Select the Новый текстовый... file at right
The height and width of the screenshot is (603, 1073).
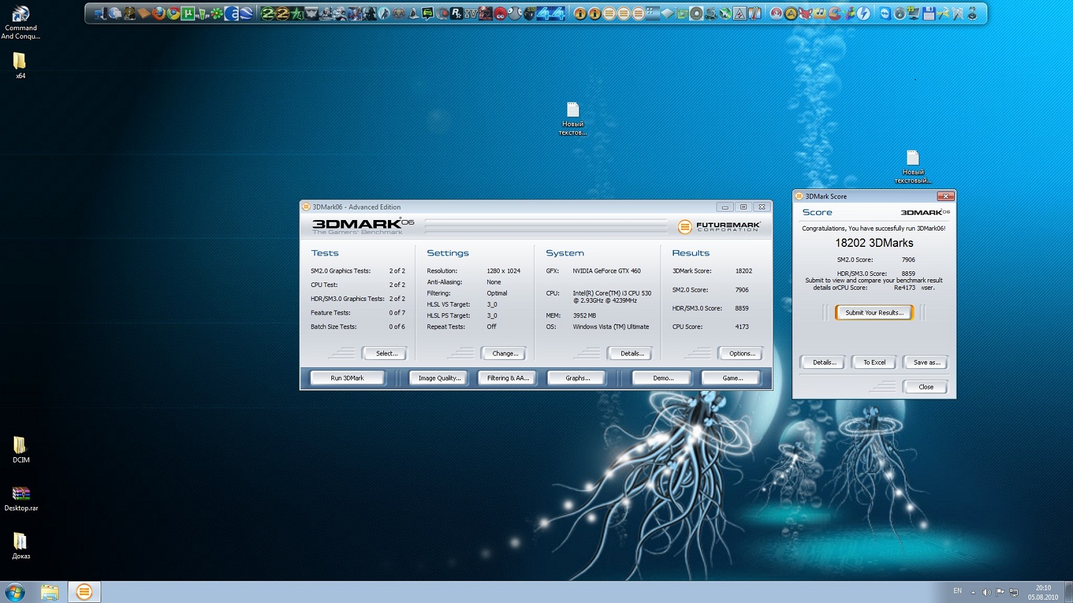(913, 166)
